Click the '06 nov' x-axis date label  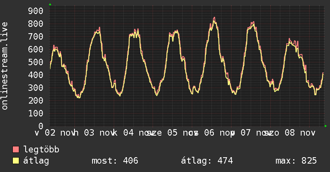[219, 132]
